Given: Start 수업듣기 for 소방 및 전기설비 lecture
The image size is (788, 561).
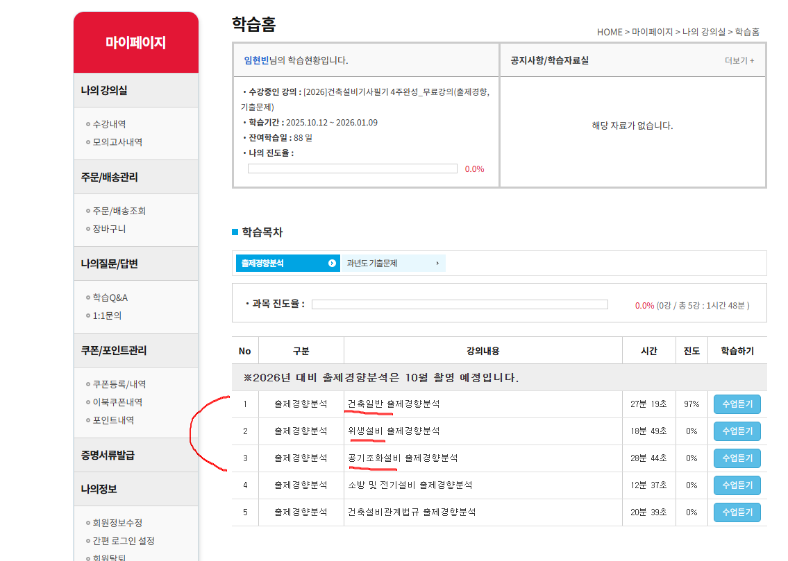Looking at the screenshot, I should (x=737, y=485).
